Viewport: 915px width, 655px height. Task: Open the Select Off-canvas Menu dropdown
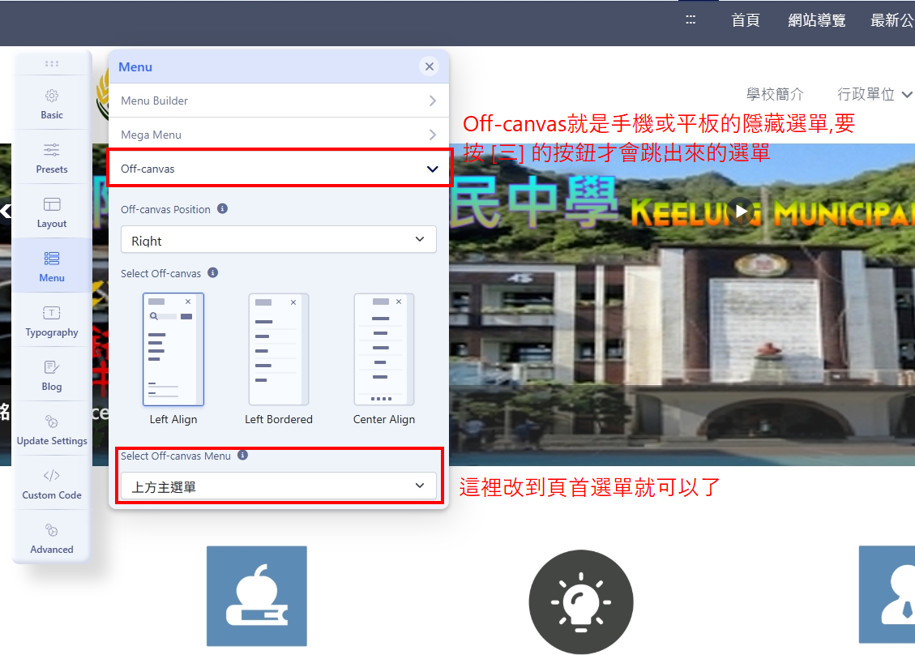[x=278, y=486]
